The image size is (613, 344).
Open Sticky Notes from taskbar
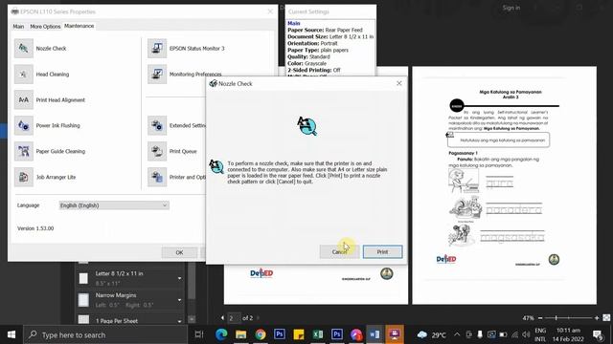[298, 334]
